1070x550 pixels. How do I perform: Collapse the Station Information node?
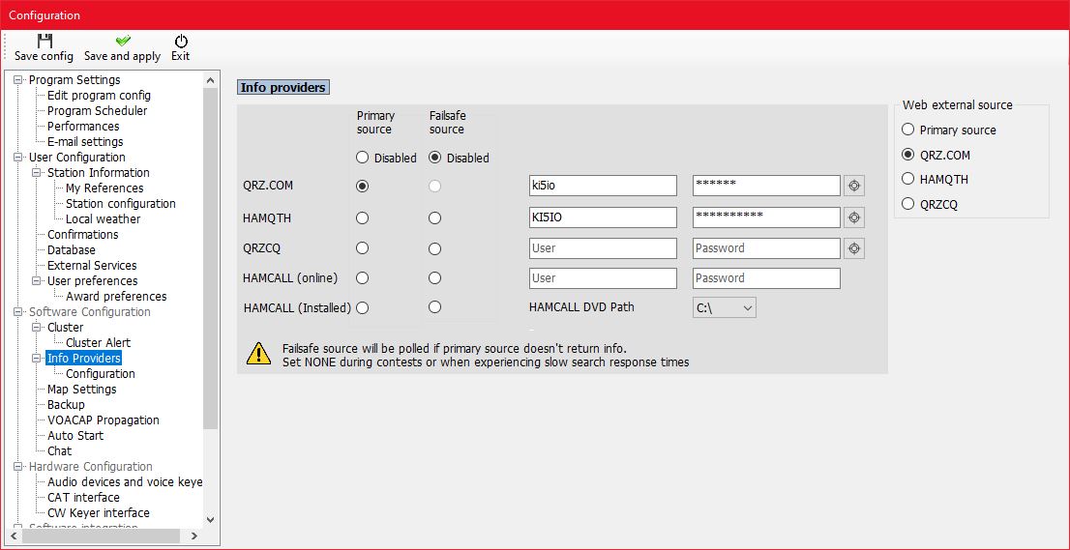36,172
